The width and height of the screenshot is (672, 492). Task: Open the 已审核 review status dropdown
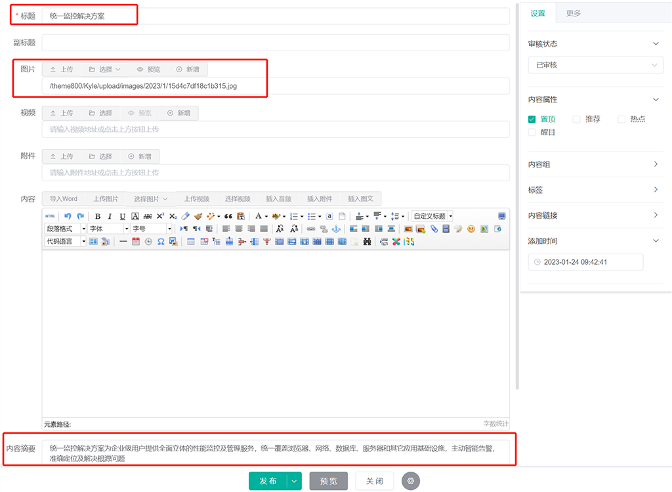(595, 65)
